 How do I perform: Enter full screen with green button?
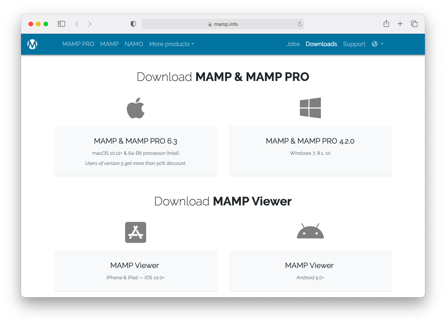[46, 24]
